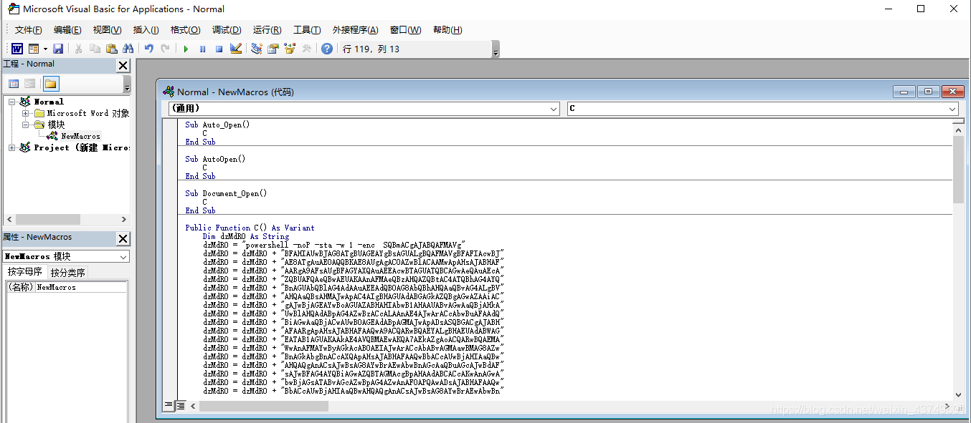Collapse the Normal project tree node
971x423 pixels.
click(x=12, y=102)
